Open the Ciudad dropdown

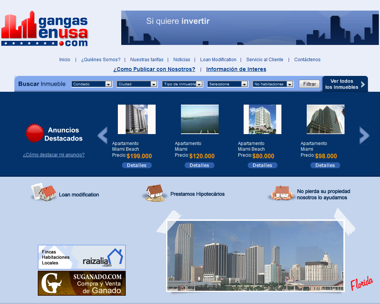point(137,84)
